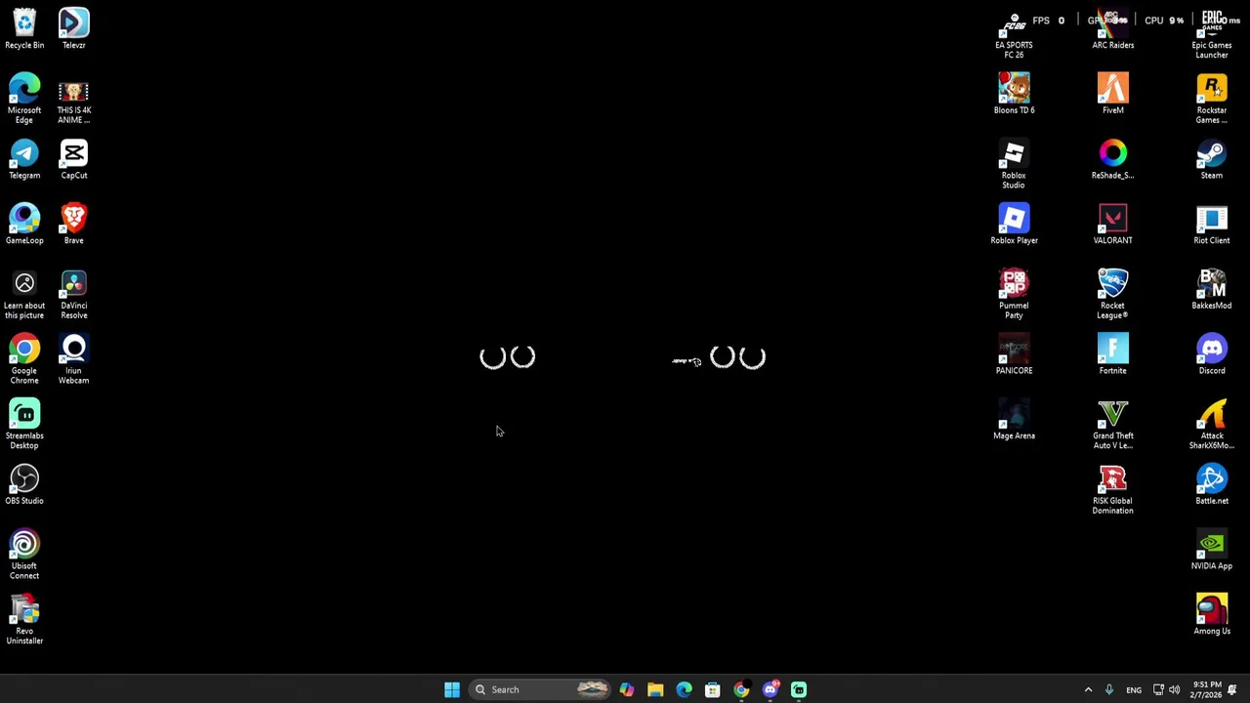Image resolution: width=1250 pixels, height=703 pixels.
Task: Select the Fortnite desktop icon
Action: point(1113,353)
